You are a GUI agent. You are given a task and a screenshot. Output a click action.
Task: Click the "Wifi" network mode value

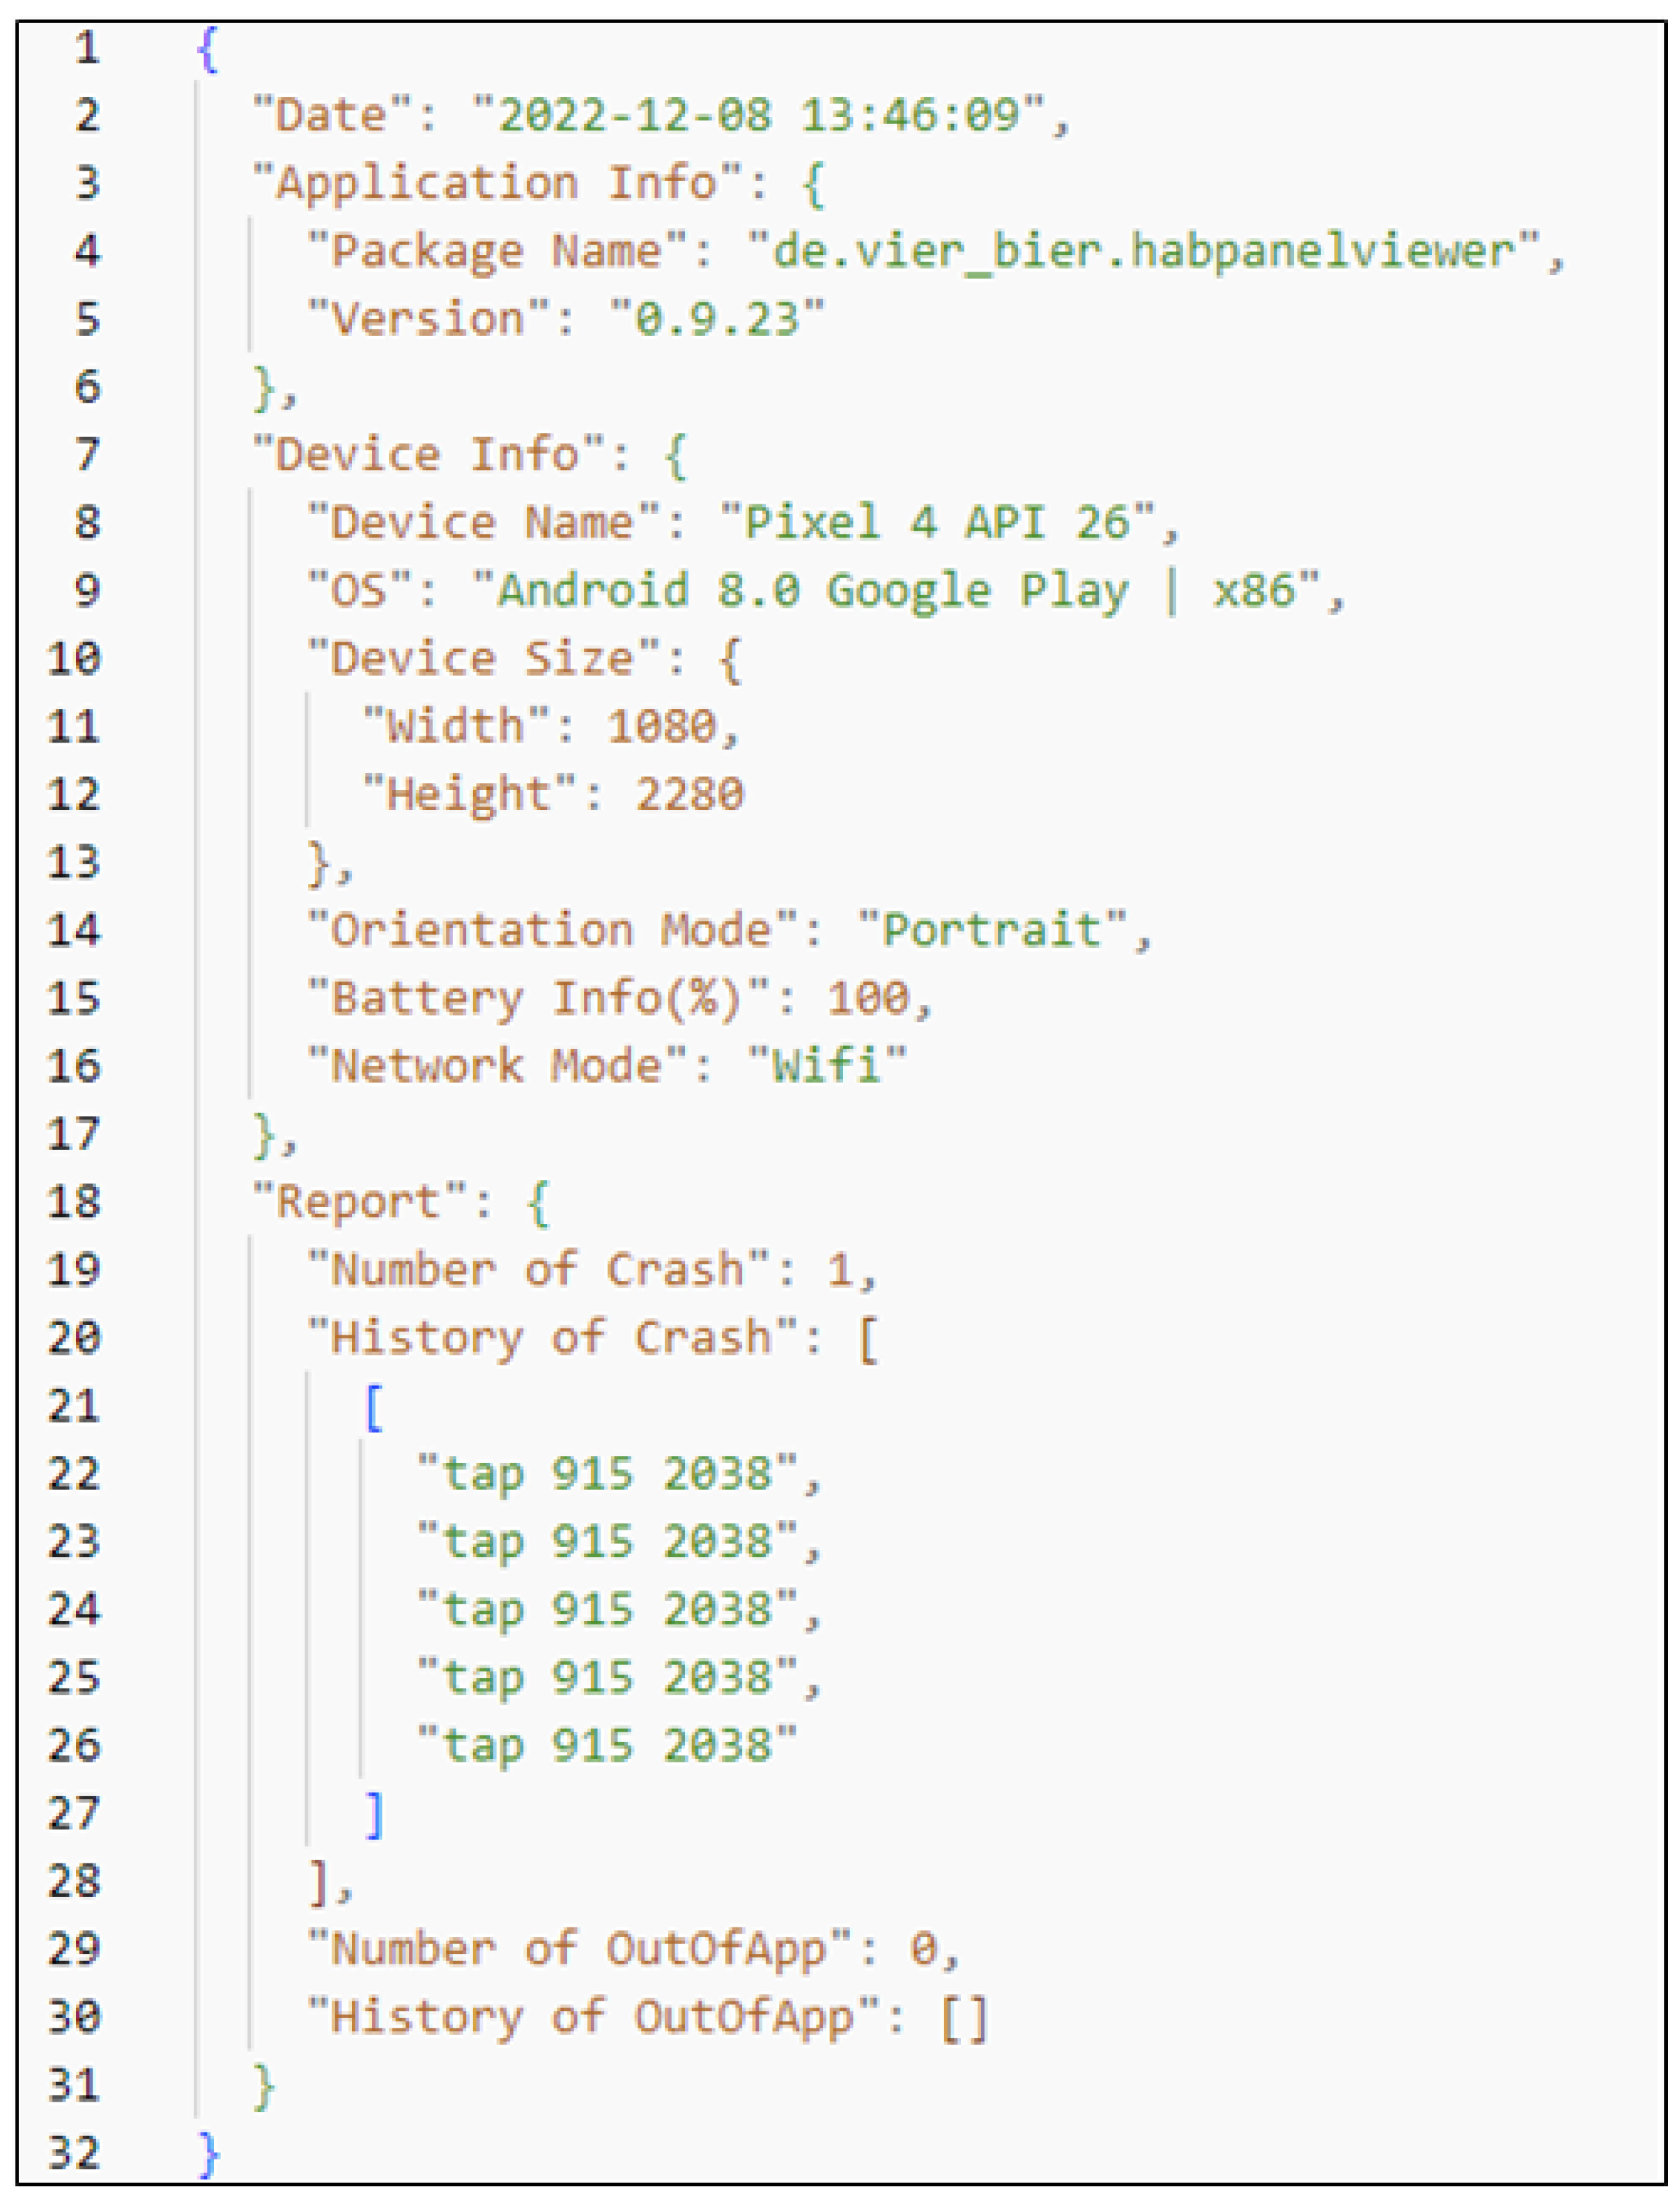827,1066
